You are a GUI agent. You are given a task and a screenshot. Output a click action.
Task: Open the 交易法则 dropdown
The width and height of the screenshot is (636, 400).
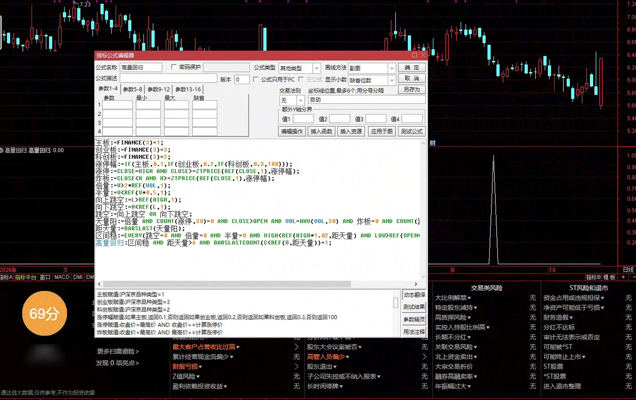(300, 100)
